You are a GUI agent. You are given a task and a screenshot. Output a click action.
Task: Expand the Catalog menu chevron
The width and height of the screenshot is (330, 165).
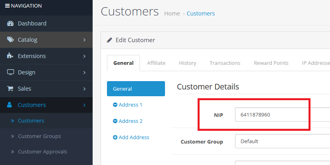(x=84, y=40)
